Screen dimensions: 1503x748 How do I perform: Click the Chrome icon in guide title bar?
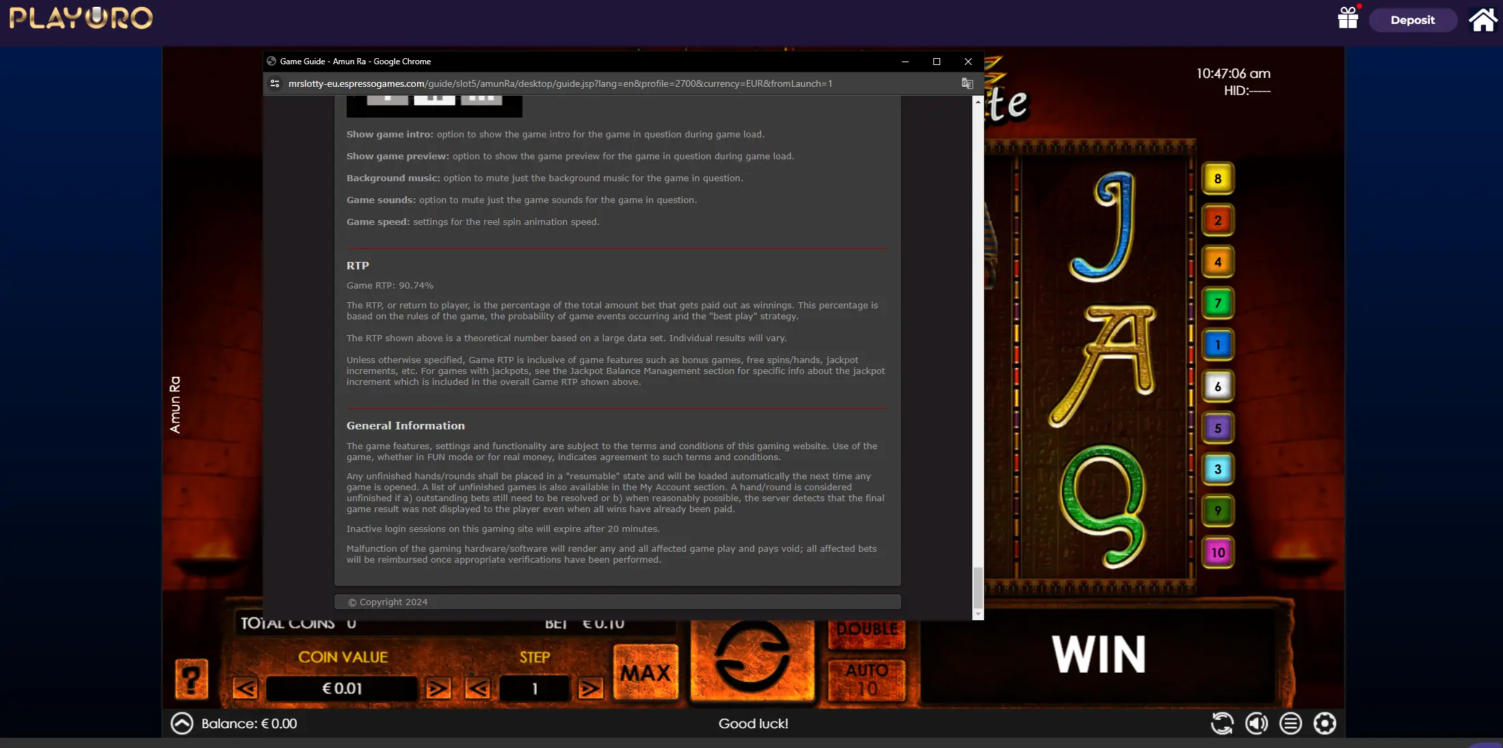(x=271, y=62)
